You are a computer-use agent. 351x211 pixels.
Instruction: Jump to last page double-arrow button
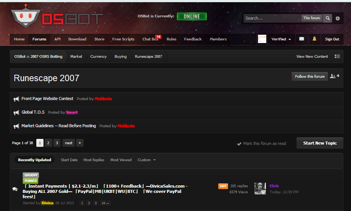click(x=80, y=143)
